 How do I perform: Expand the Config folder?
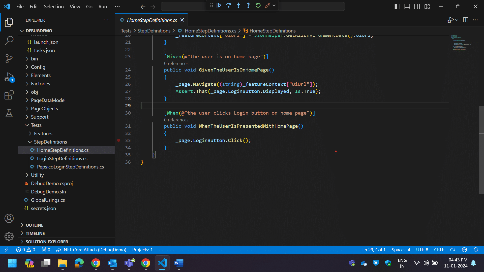[x=67, y=67]
